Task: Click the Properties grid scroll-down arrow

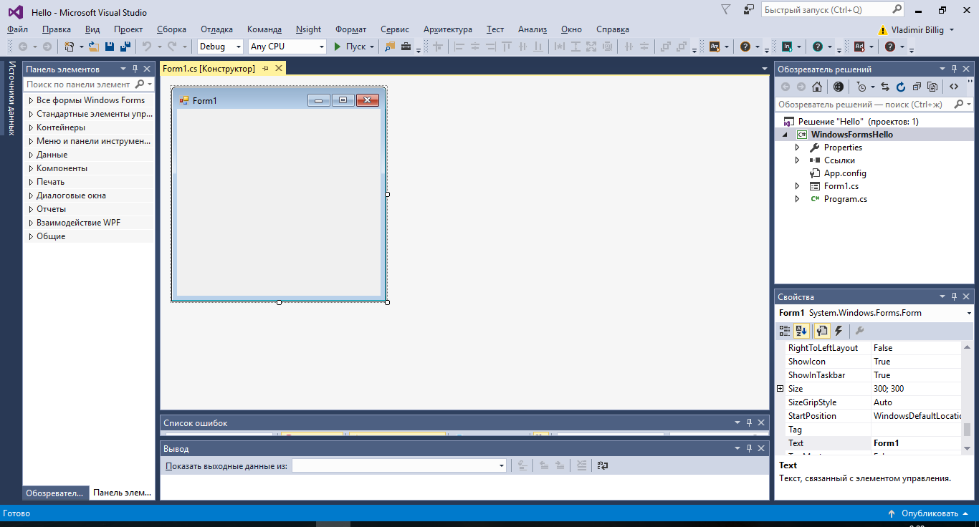Action: click(x=967, y=448)
